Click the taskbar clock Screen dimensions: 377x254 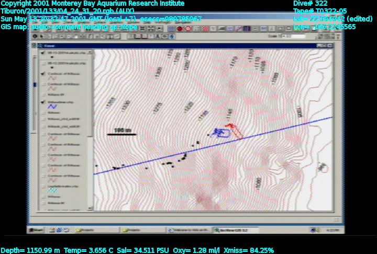tap(332, 229)
